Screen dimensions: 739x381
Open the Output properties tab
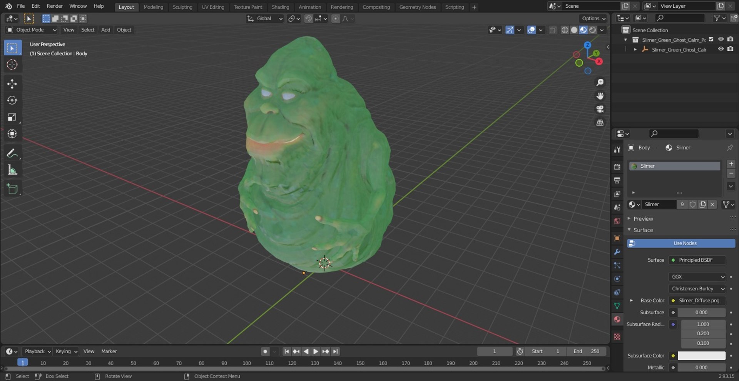point(617,180)
